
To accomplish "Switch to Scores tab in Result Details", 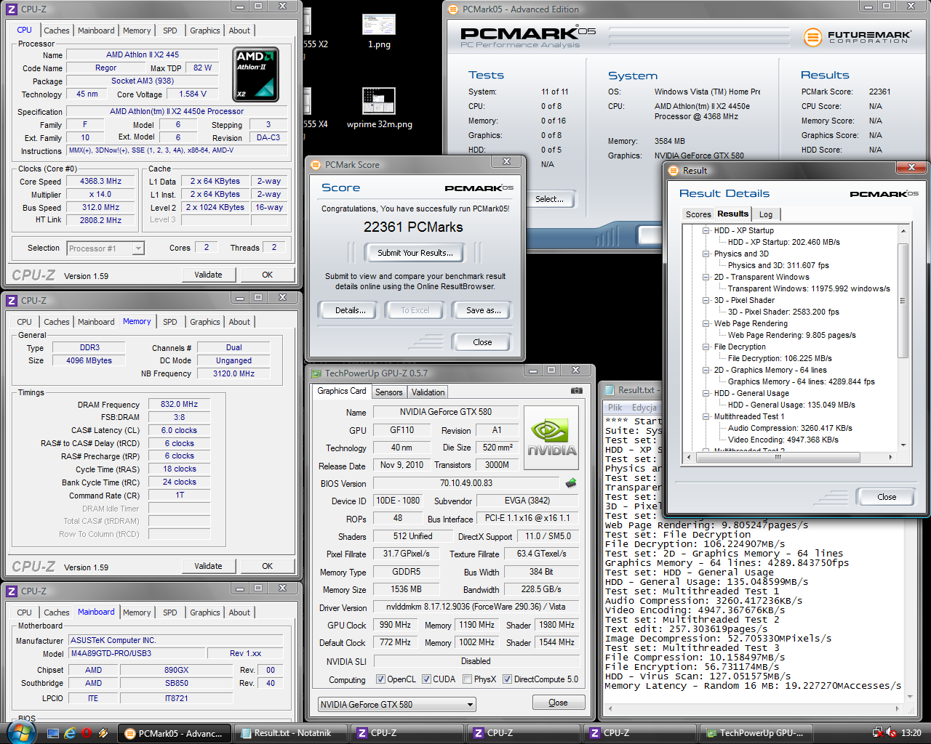I will [x=698, y=214].
